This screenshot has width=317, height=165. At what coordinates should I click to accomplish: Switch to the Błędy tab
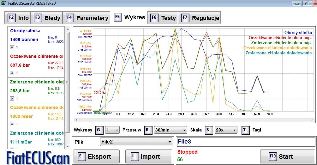(x=47, y=18)
